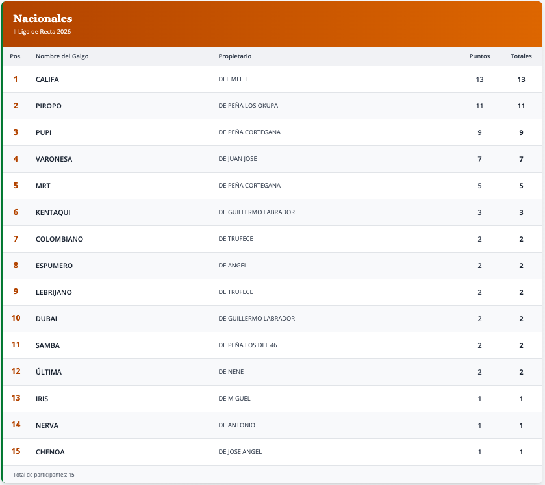Screen dimensions: 545x485
Task: Click the total of 13 for CALIFA
Action: 521,79
